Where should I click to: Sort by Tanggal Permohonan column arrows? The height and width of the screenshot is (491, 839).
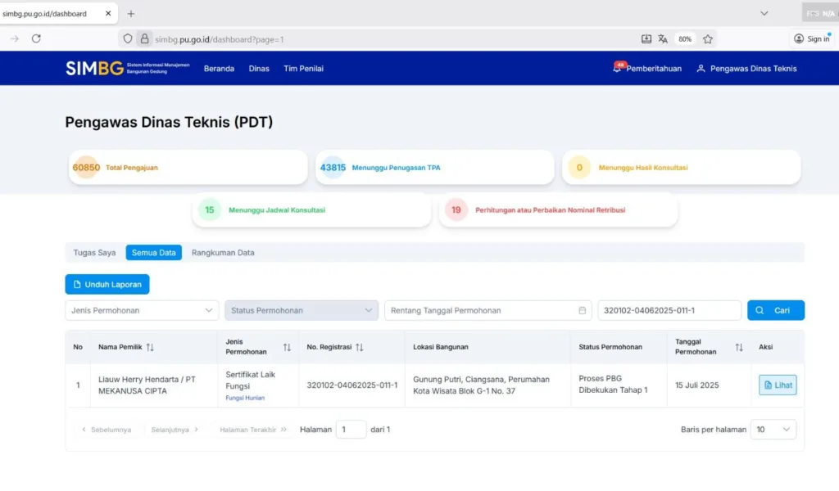click(x=739, y=347)
